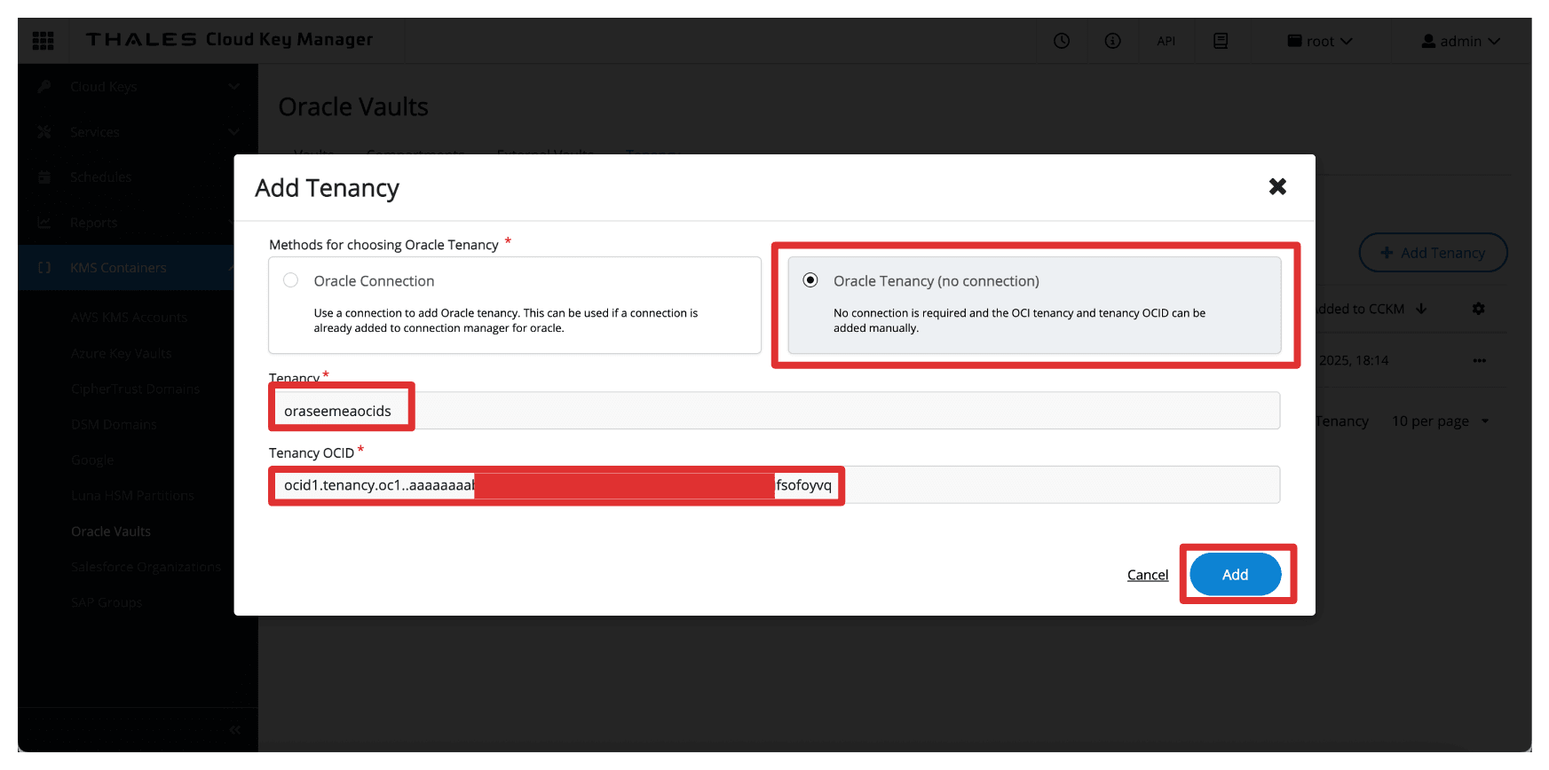Open Oracle Vaults item in sidebar
Image resolution: width=1549 pixels, height=770 pixels.
click(111, 531)
